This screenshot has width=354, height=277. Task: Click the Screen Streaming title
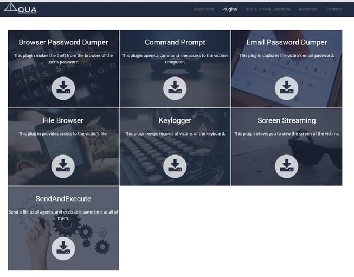[x=286, y=120]
